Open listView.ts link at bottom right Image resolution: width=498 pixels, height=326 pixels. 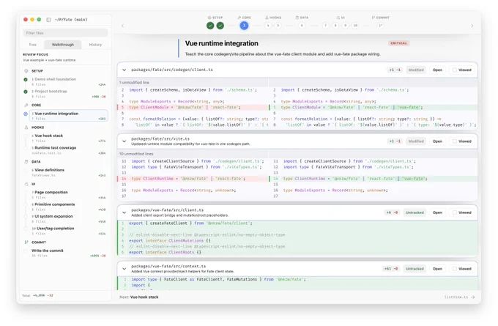coord(459,297)
